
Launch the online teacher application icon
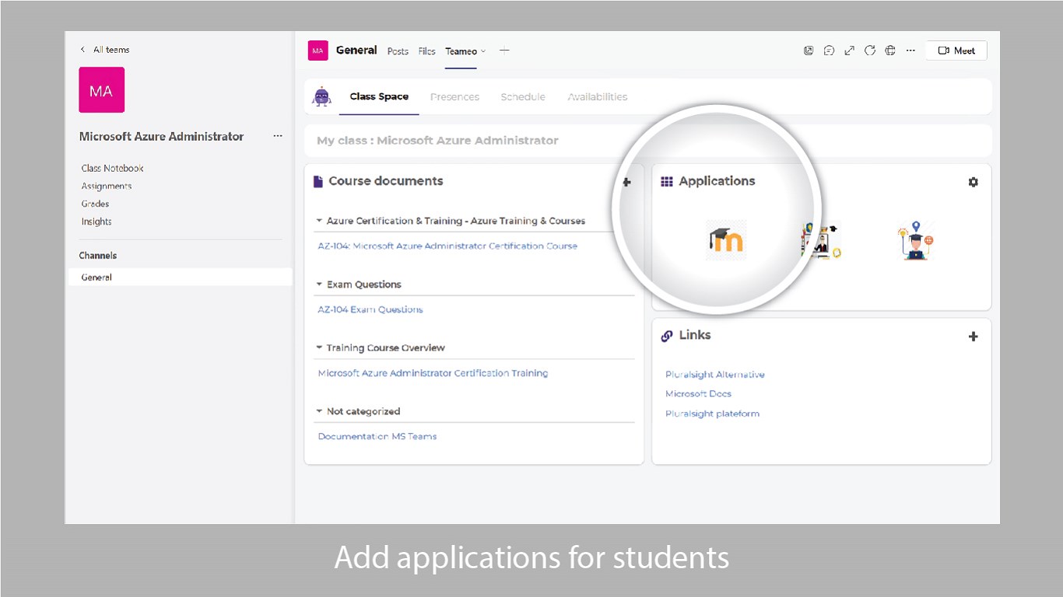click(x=821, y=240)
